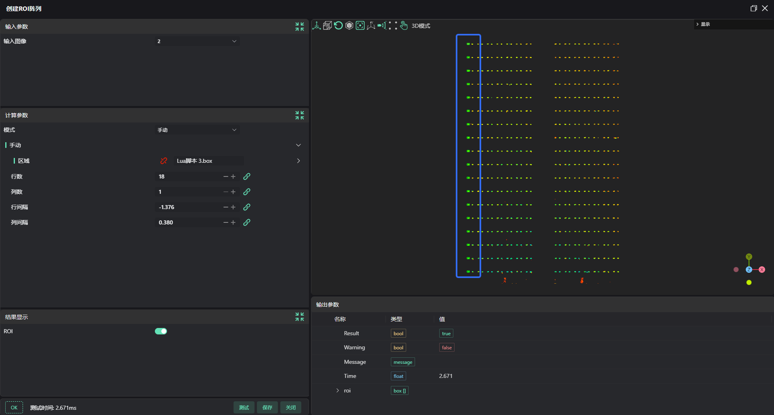The height and width of the screenshot is (415, 774).
Task: Click the solid shaded cube view icon
Action: tap(349, 26)
